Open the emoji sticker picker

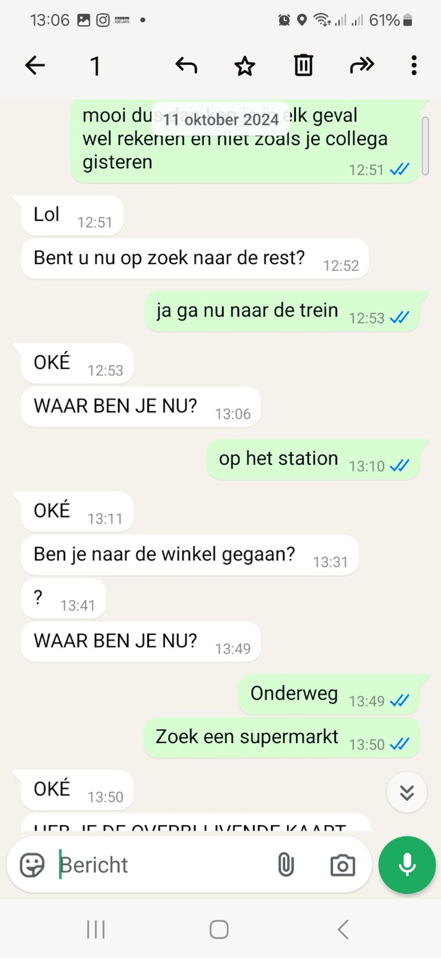(32, 864)
